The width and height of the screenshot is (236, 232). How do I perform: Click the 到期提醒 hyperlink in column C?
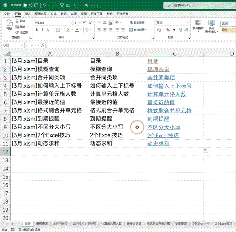(x=158, y=119)
